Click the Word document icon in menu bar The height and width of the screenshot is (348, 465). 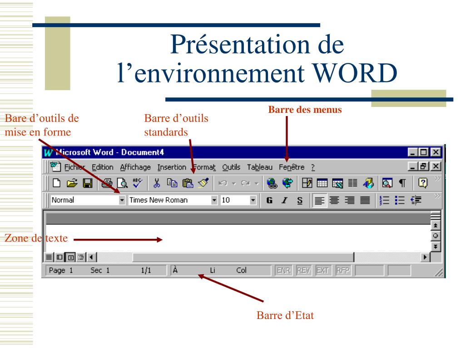(x=55, y=167)
